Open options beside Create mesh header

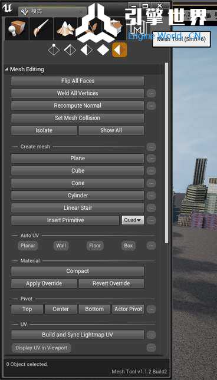click(x=151, y=147)
